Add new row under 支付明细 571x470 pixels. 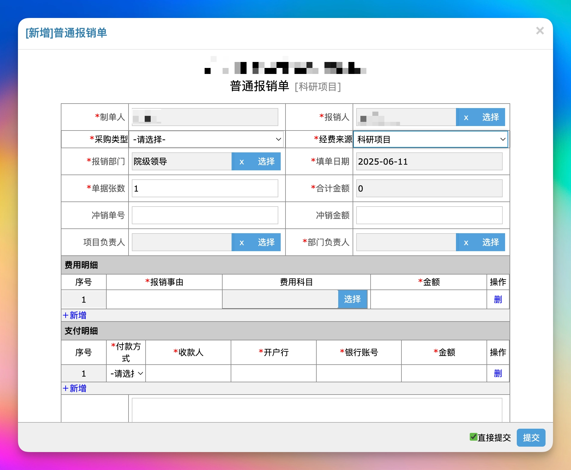(75, 388)
